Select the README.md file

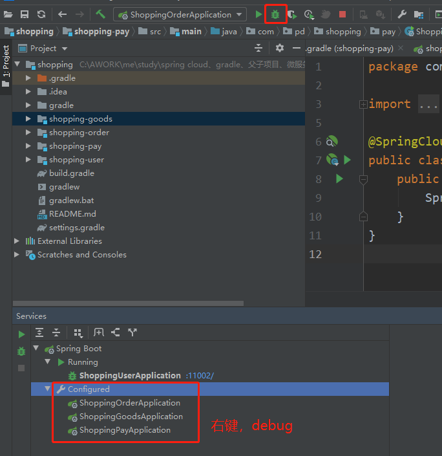pos(72,213)
